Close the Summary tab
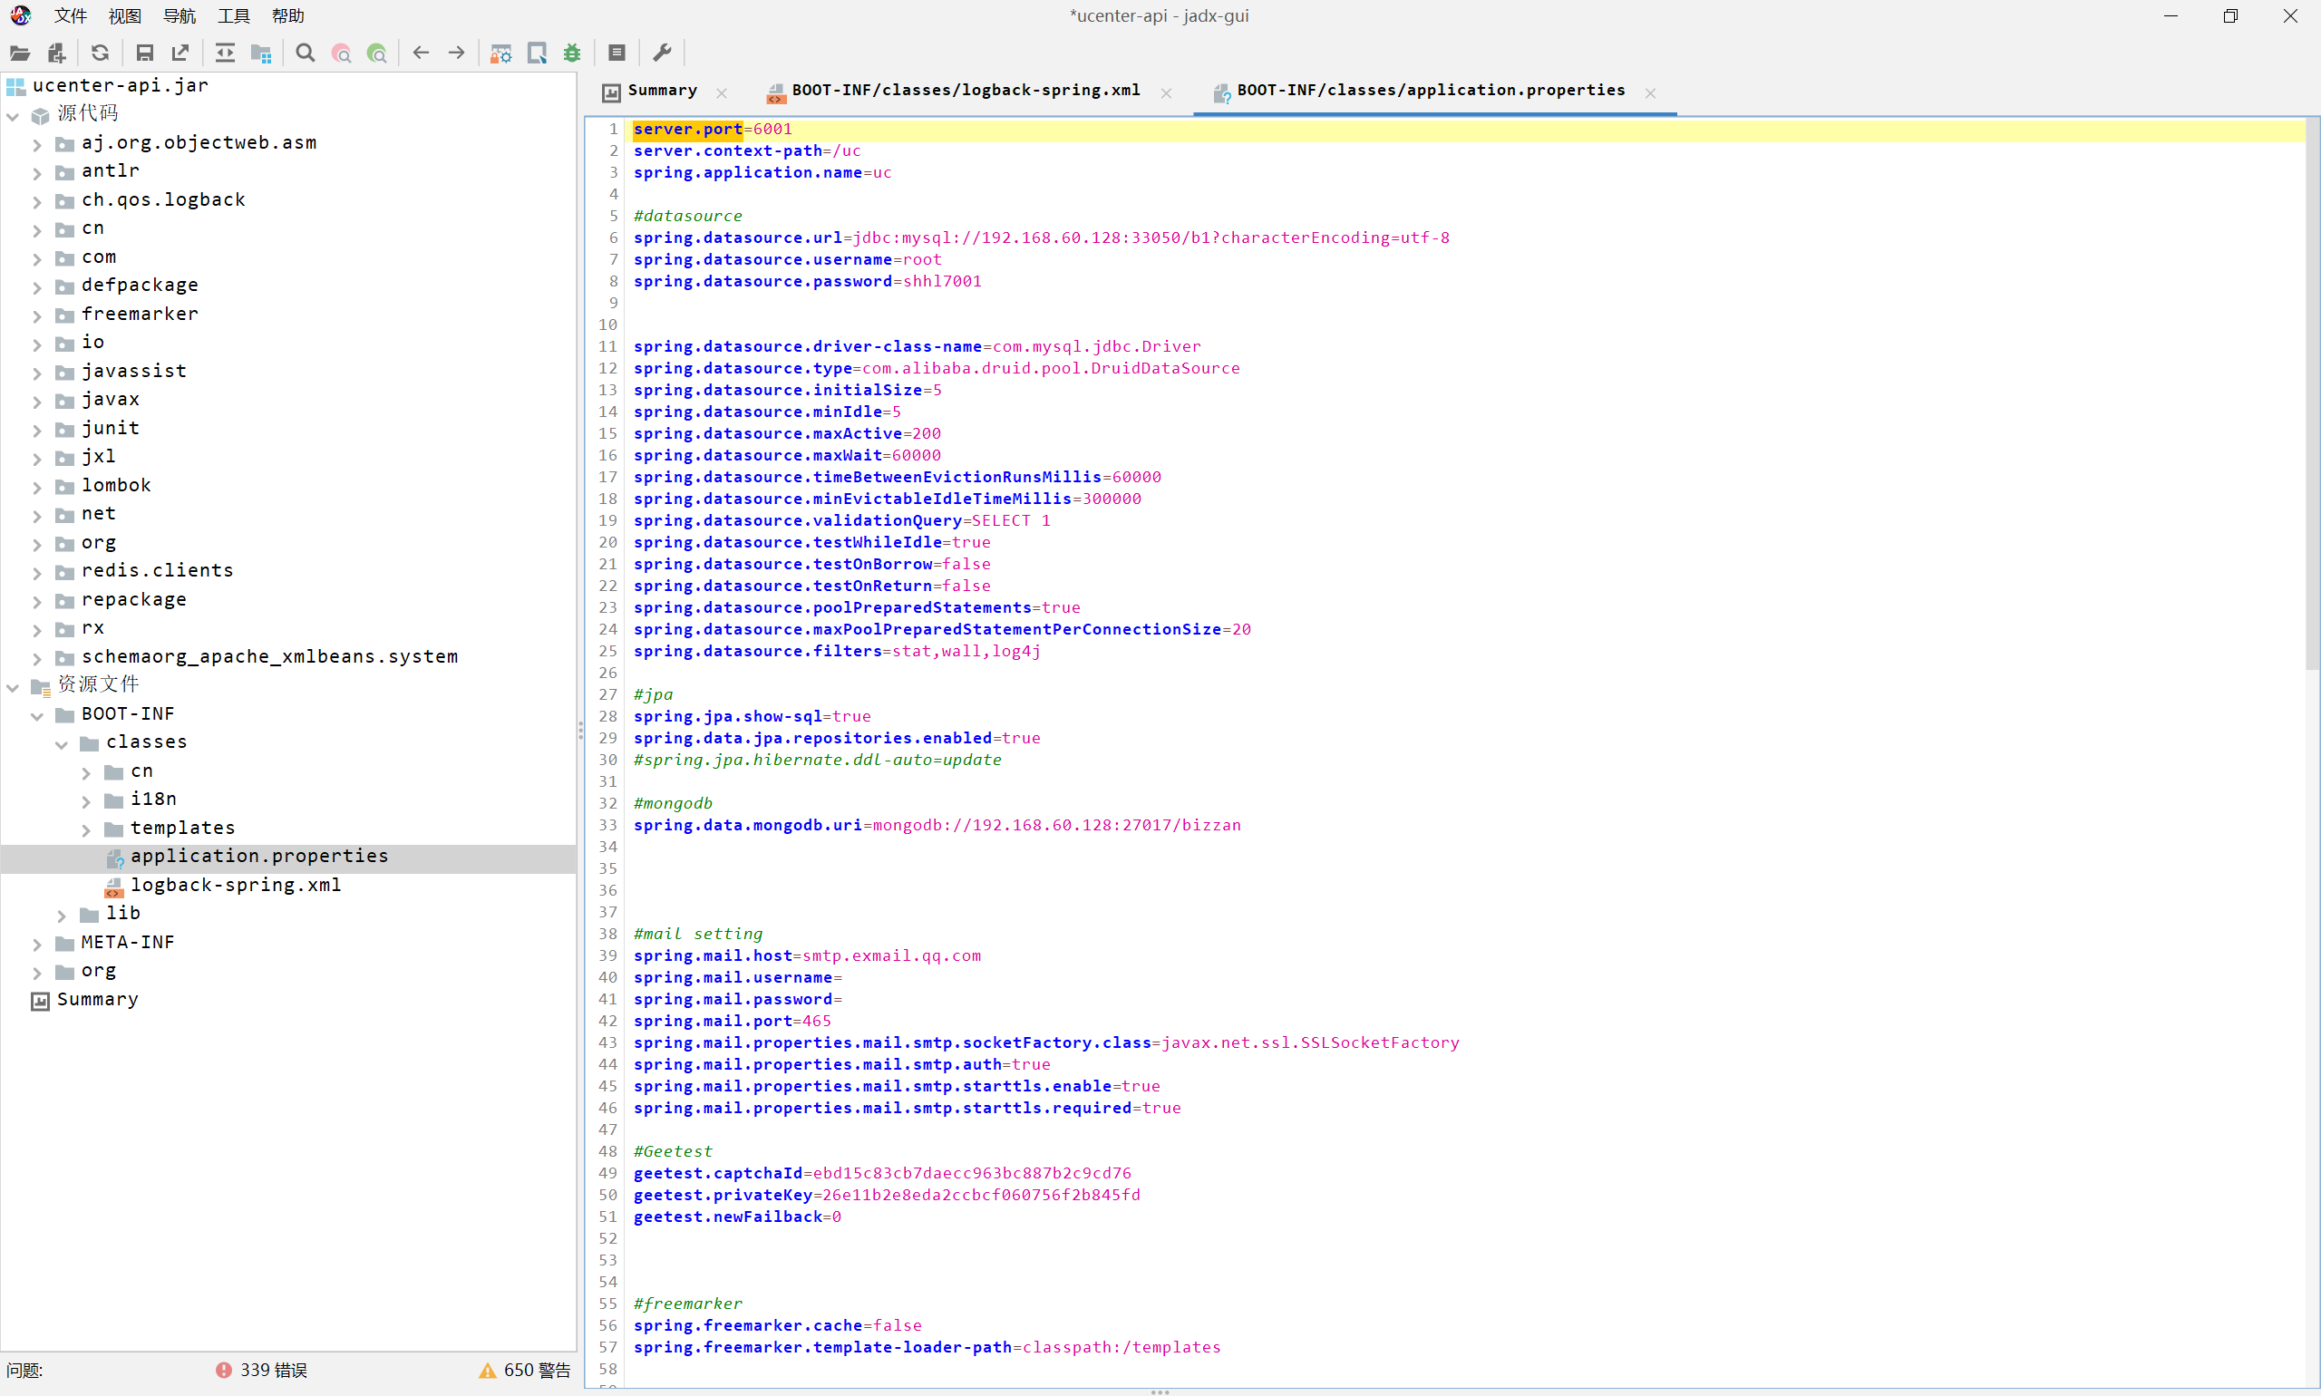Screen dimensions: 2321x1396 722,92
